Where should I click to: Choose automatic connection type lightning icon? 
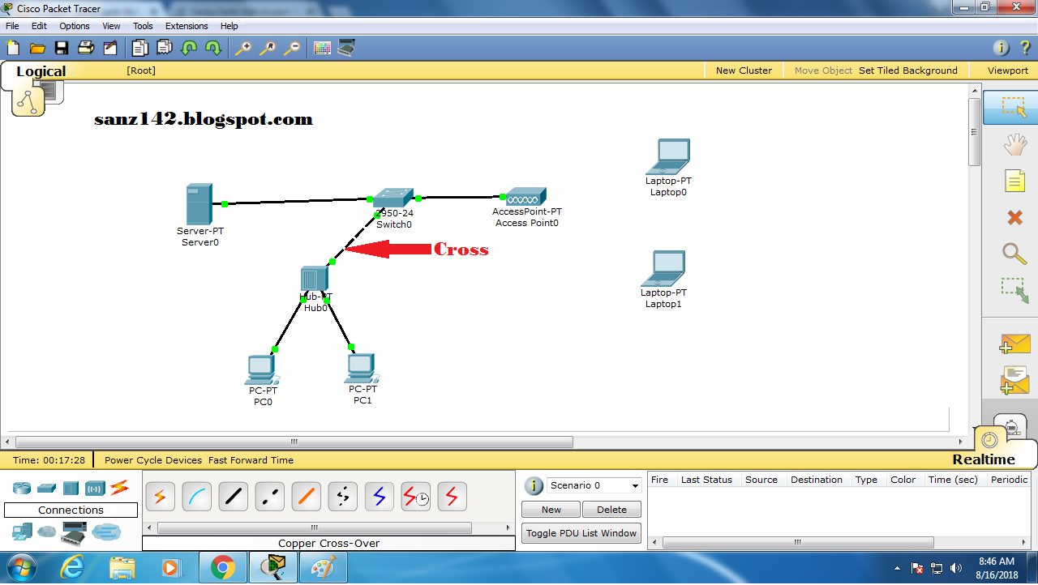[160, 496]
